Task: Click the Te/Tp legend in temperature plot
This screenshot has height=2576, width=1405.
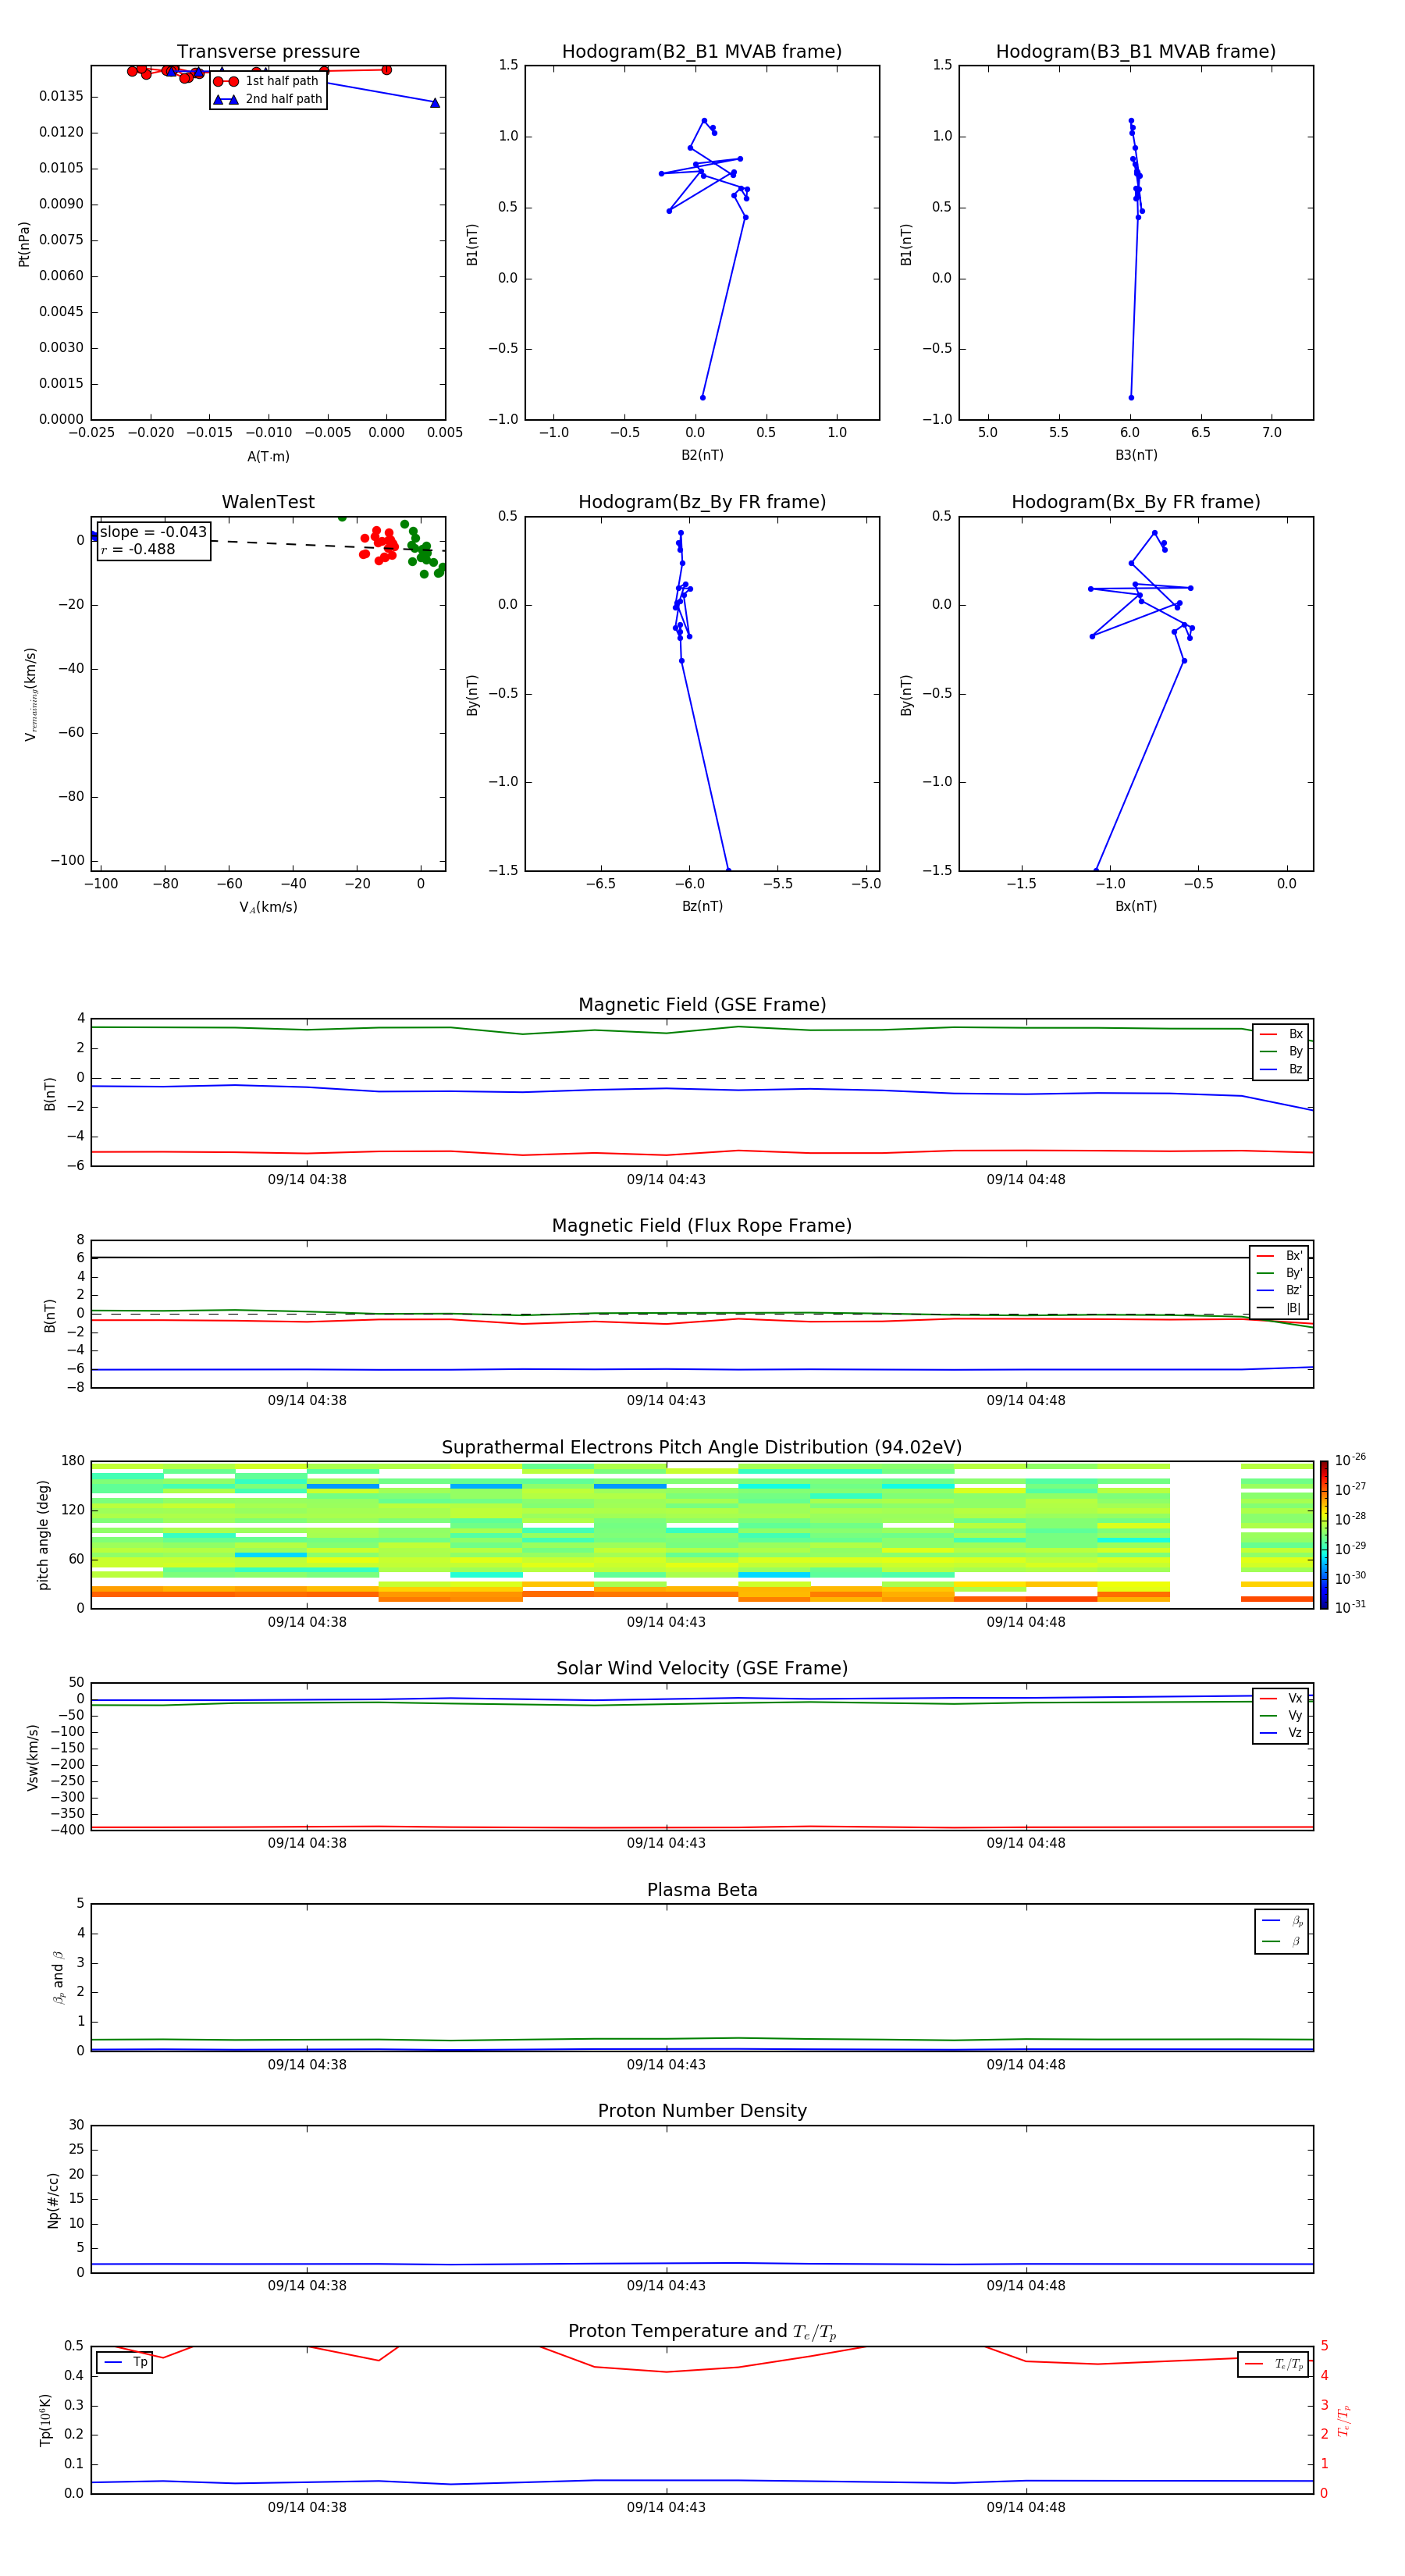Action: point(1273,2364)
